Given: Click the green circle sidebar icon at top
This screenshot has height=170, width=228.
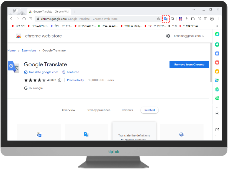Looking at the screenshot, I should 217,34.
